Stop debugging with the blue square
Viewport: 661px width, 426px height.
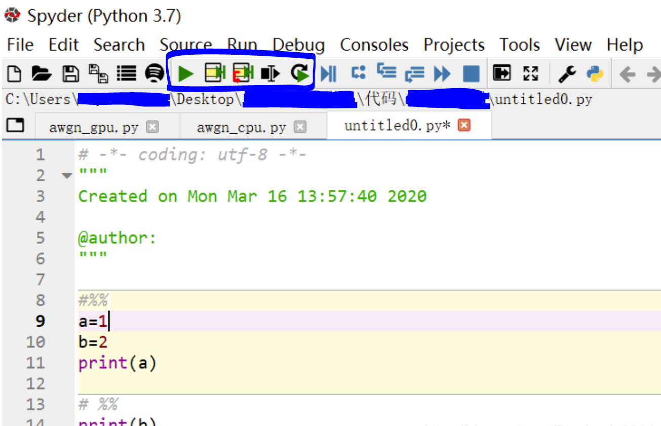pyautogui.click(x=471, y=74)
